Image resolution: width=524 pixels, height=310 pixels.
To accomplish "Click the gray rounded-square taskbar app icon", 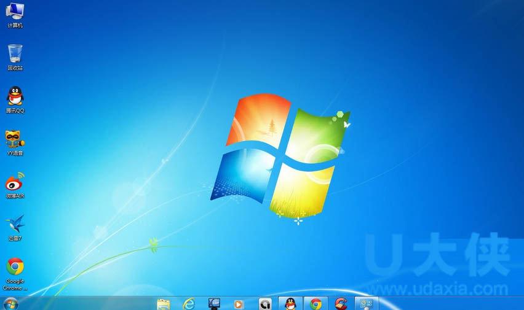I will point(265,304).
